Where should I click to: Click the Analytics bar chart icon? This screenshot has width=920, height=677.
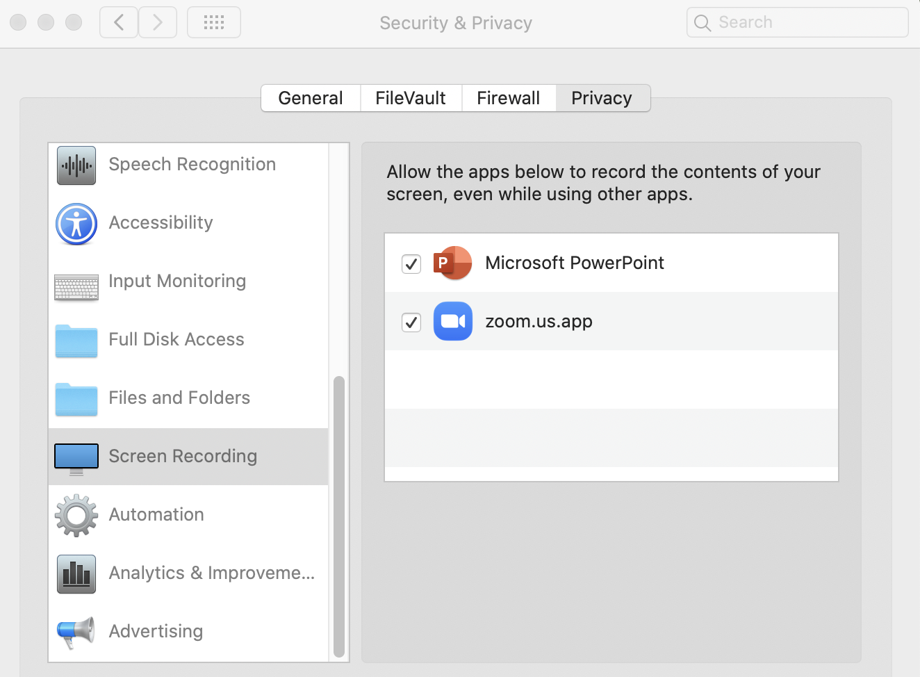pyautogui.click(x=76, y=574)
